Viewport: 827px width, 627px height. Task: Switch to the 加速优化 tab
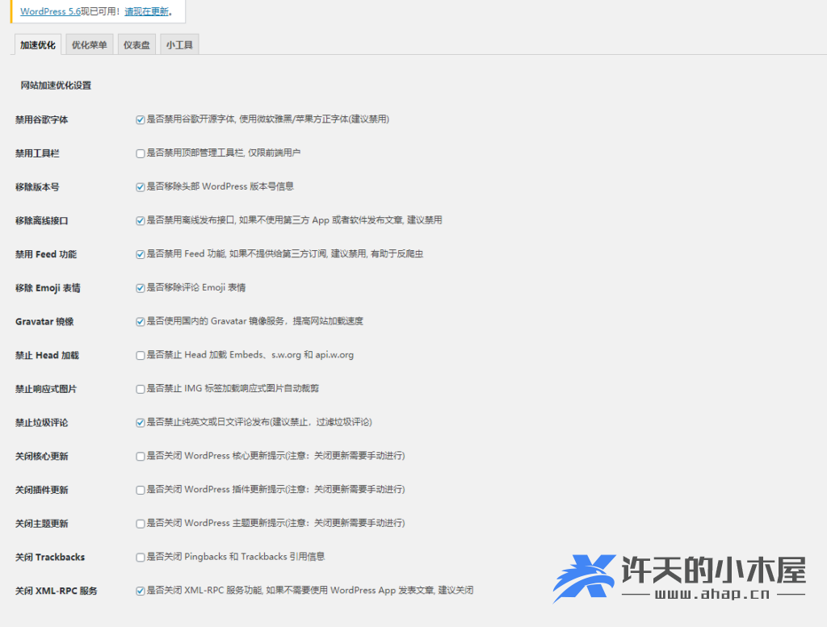point(38,45)
